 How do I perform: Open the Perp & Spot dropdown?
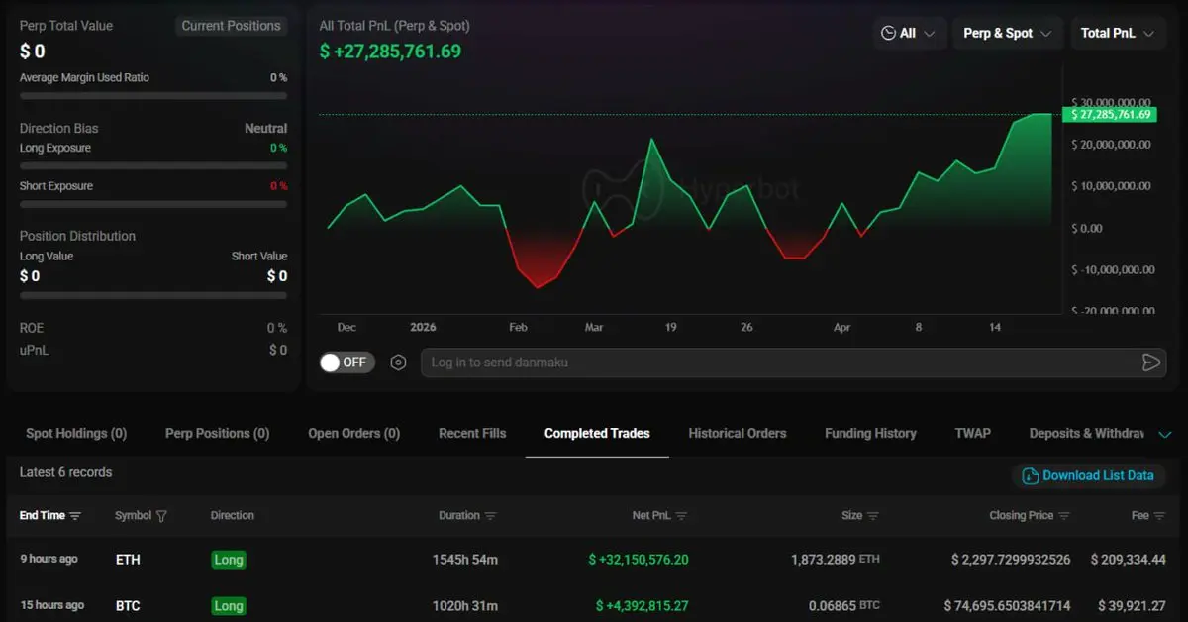click(x=1008, y=33)
